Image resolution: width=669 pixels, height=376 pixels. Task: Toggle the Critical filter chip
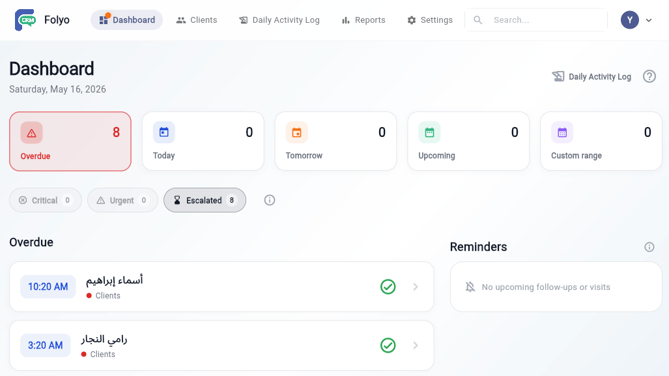46,200
